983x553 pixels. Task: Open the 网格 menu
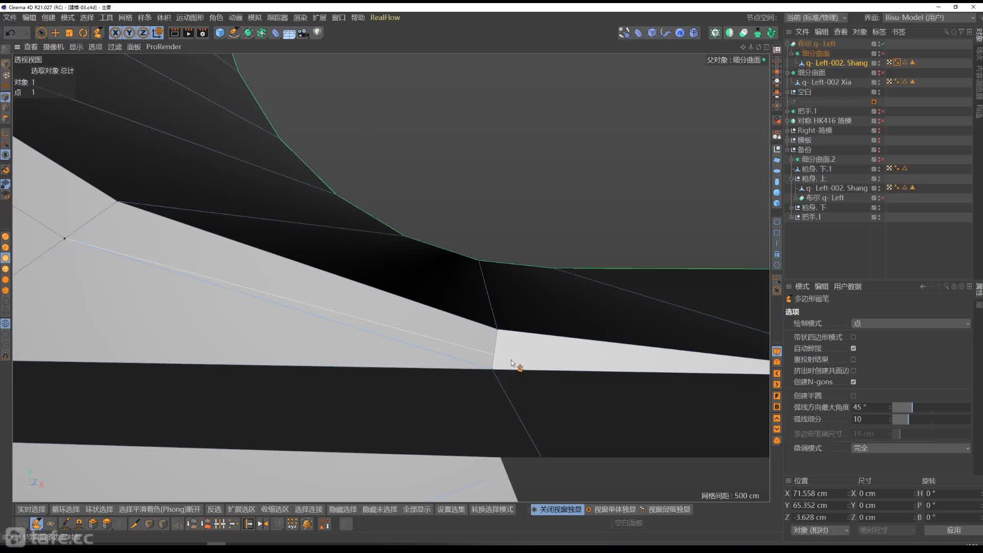pyautogui.click(x=125, y=17)
